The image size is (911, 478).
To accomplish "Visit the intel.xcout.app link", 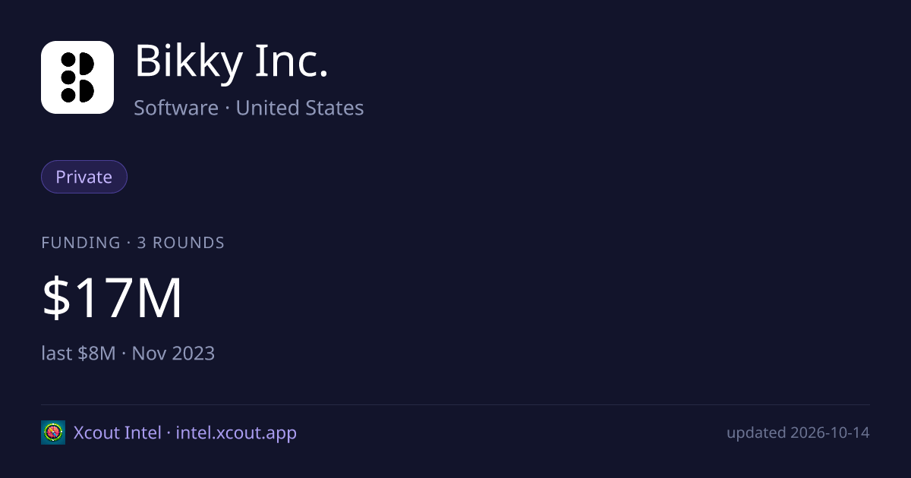I will coord(236,432).
